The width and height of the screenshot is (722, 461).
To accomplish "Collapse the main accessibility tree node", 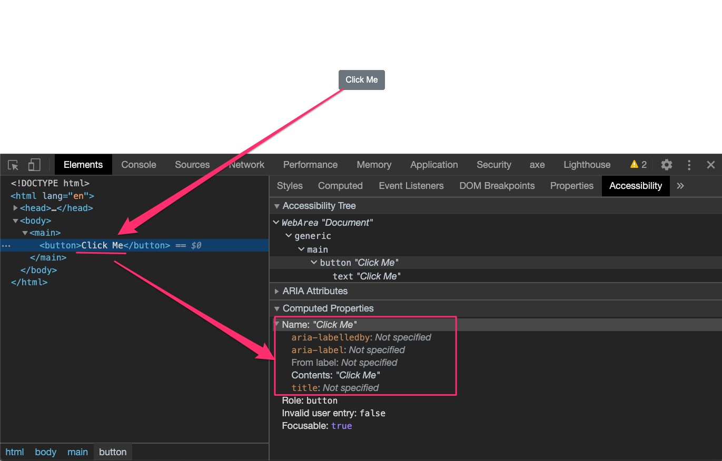I will (301, 249).
